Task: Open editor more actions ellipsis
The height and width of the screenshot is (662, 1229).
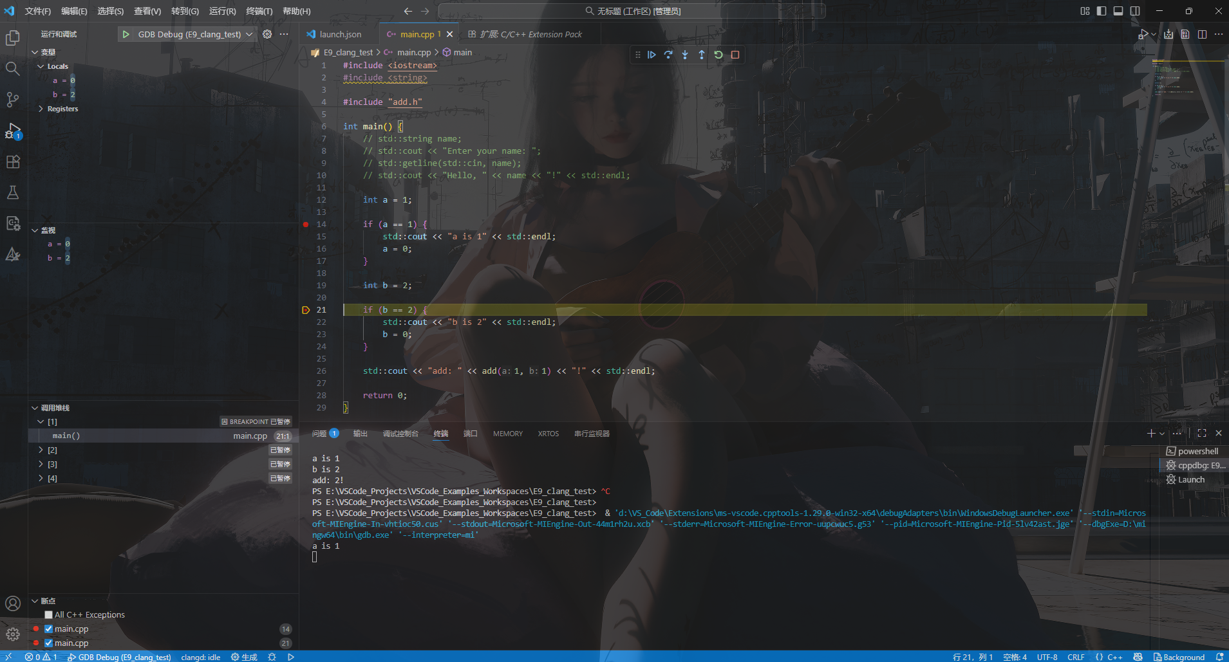Action: 1219,34
